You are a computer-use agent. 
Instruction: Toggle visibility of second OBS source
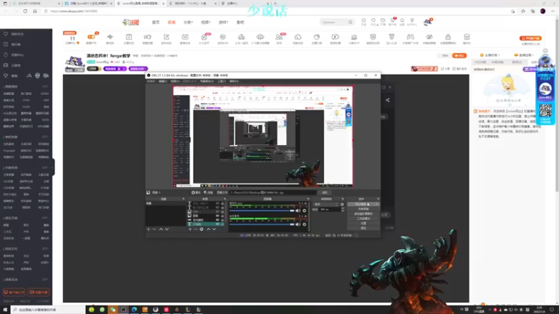pos(217,207)
